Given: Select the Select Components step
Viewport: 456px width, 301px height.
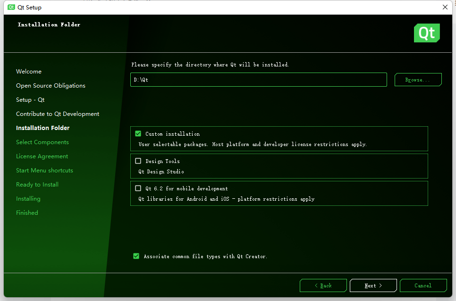Looking at the screenshot, I should pyautogui.click(x=42, y=142).
